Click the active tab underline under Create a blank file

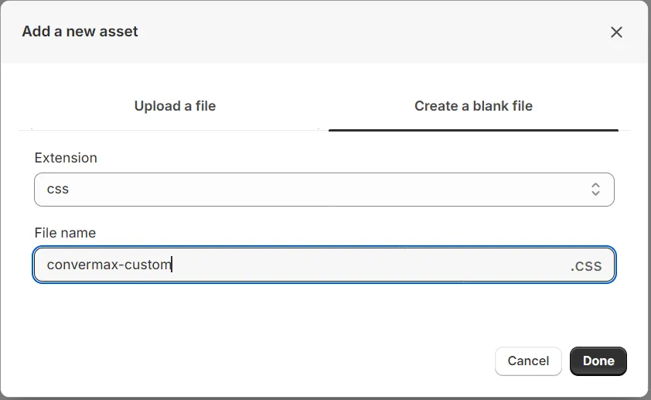tap(473, 129)
